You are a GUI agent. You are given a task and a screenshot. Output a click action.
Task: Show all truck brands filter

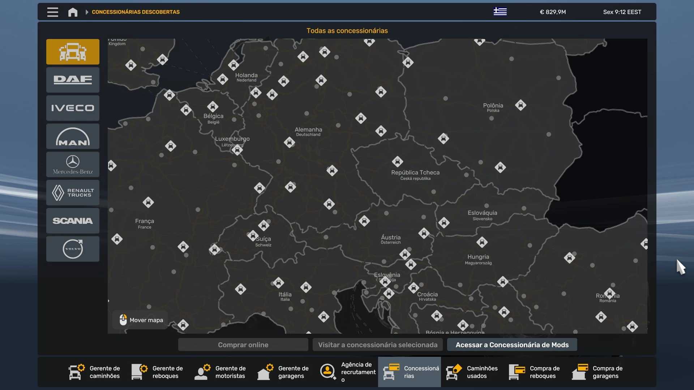click(73, 52)
